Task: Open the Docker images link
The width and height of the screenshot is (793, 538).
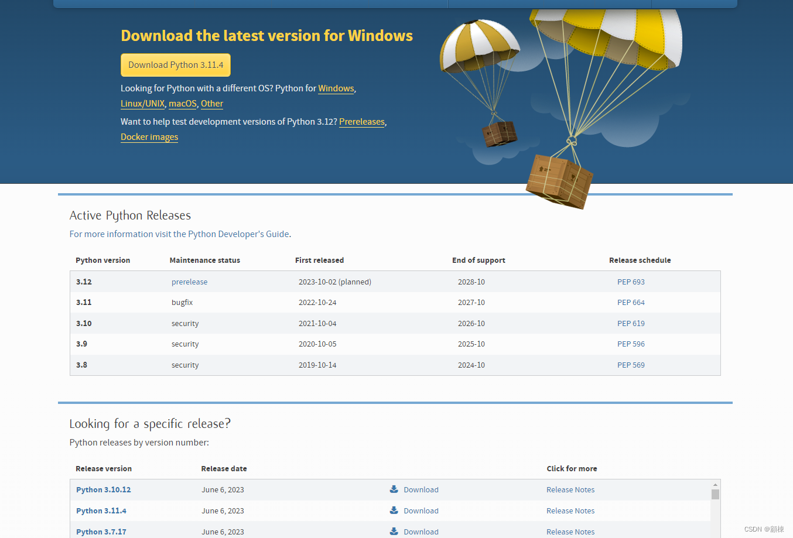Action: coord(149,137)
